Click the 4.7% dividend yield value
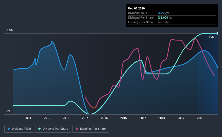The image size is (222, 137). [161, 13]
